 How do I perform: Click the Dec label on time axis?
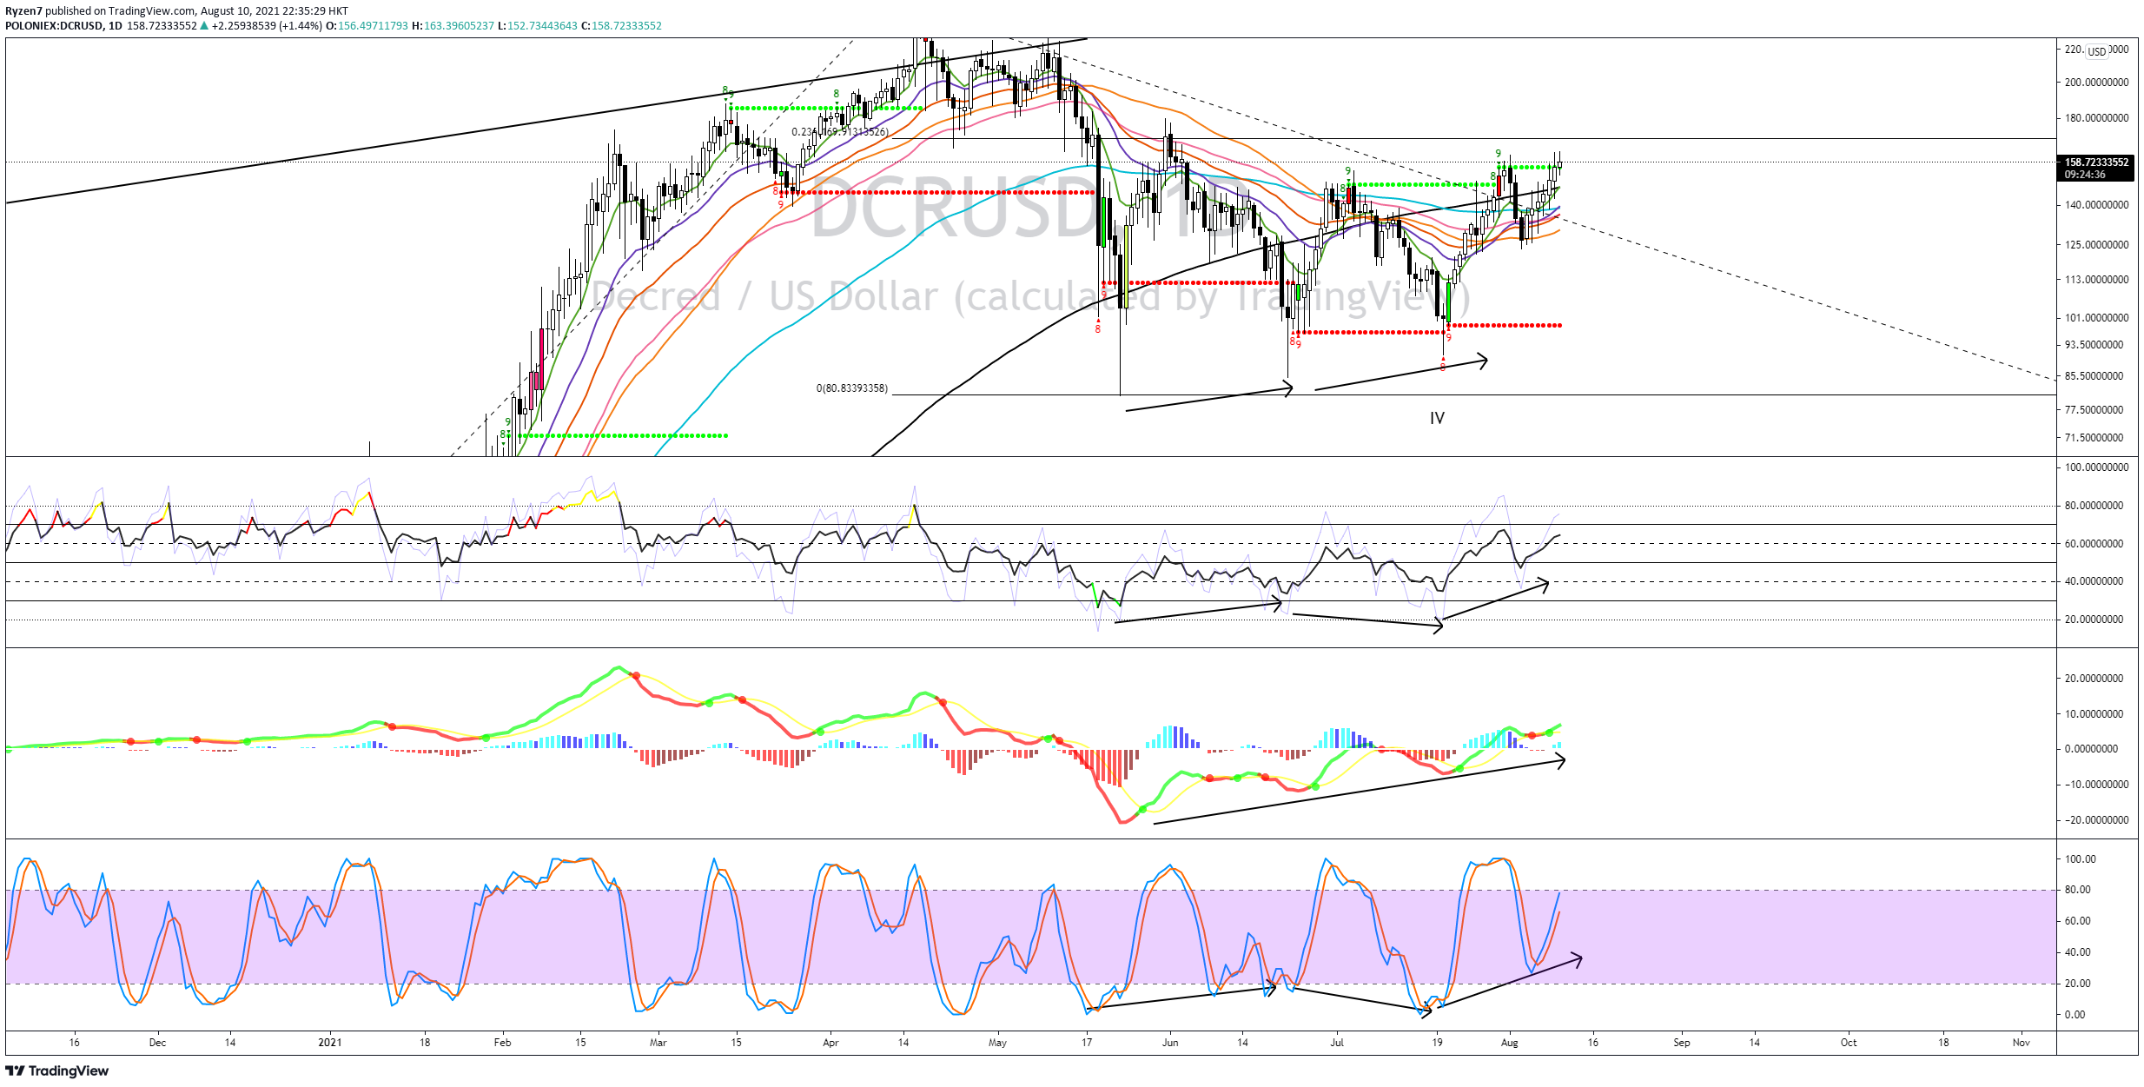[x=157, y=1043]
